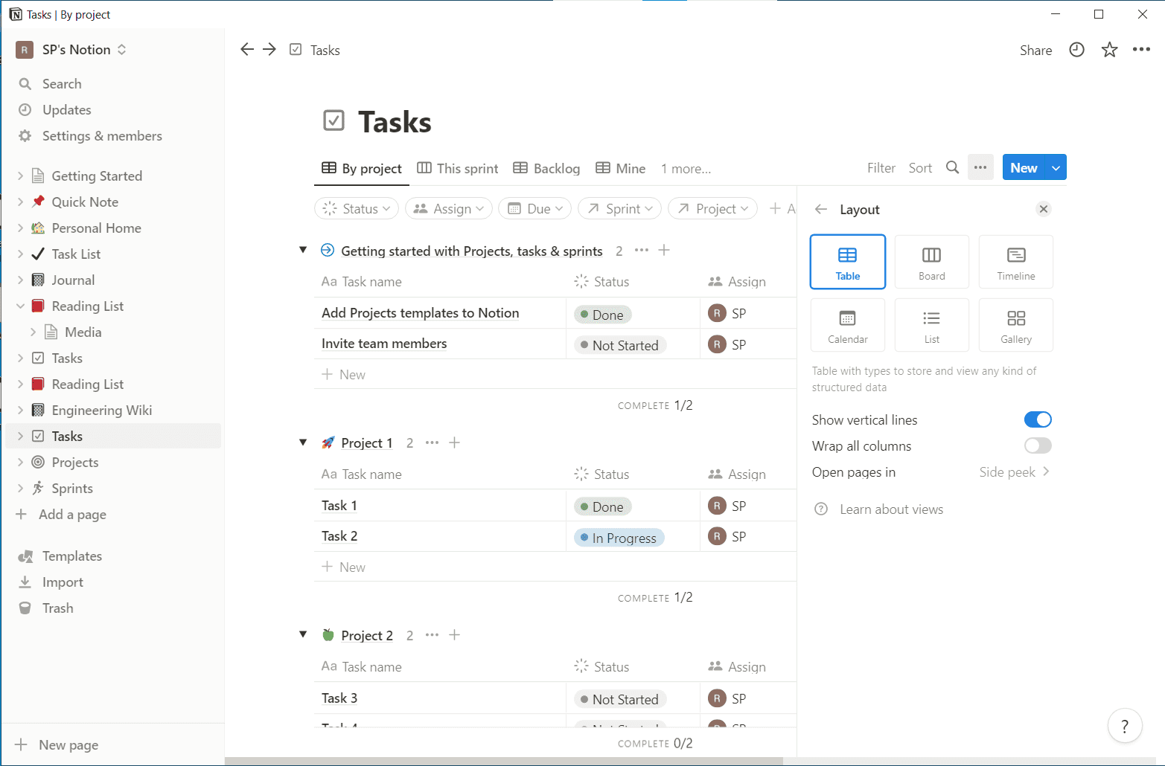
Task: Open the SP's Notion workspace switcher
Action: pos(71,50)
